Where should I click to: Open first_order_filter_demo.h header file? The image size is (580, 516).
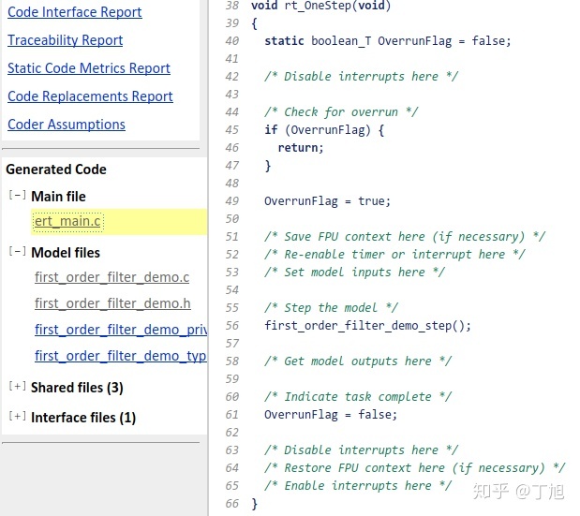point(112,303)
